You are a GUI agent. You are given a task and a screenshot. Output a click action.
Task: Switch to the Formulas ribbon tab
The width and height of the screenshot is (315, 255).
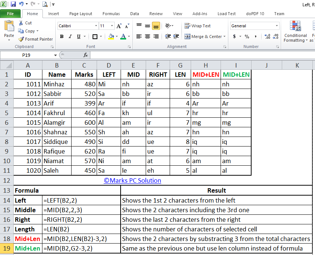111,14
